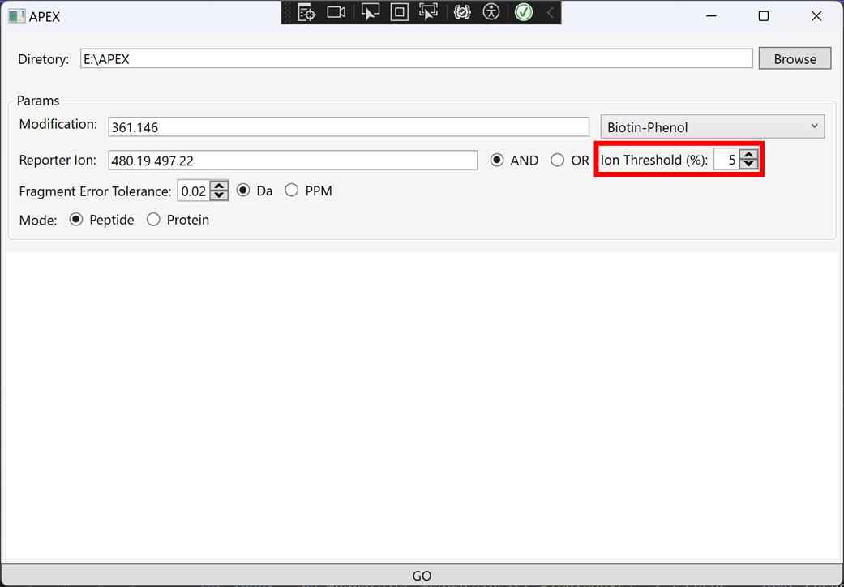Switch Mode to Protein
844x587 pixels.
tap(153, 220)
